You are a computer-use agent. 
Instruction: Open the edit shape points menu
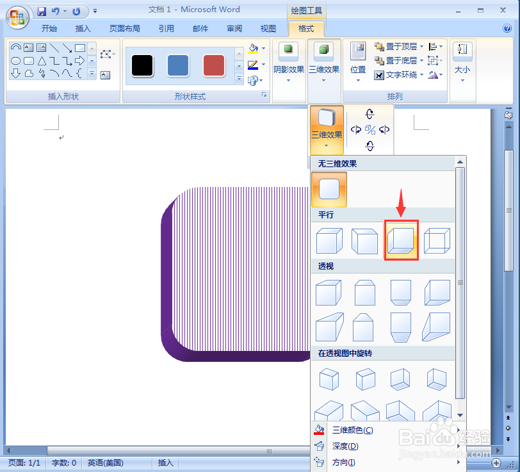click(x=107, y=54)
